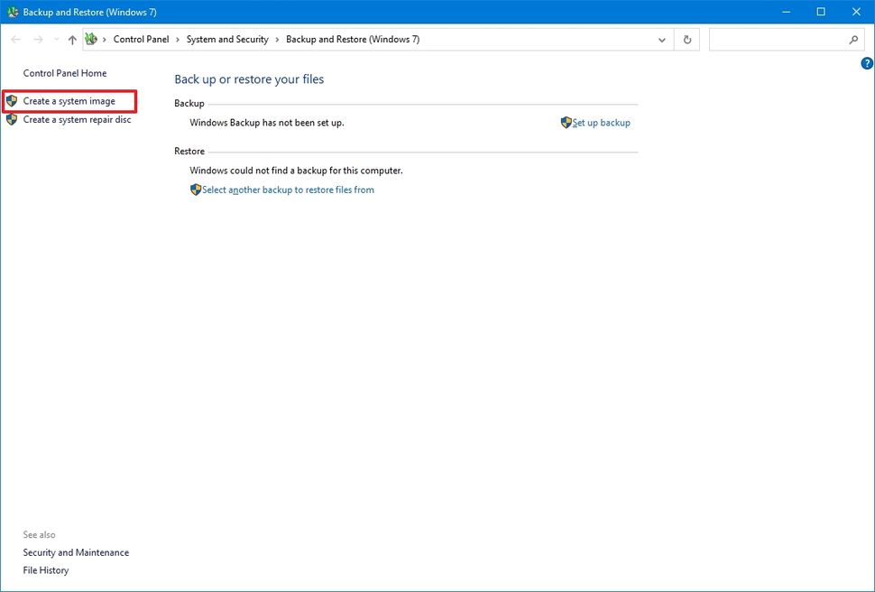This screenshot has height=592, width=875.
Task: Click the shield icon beside Set up backup
Action: 566,122
